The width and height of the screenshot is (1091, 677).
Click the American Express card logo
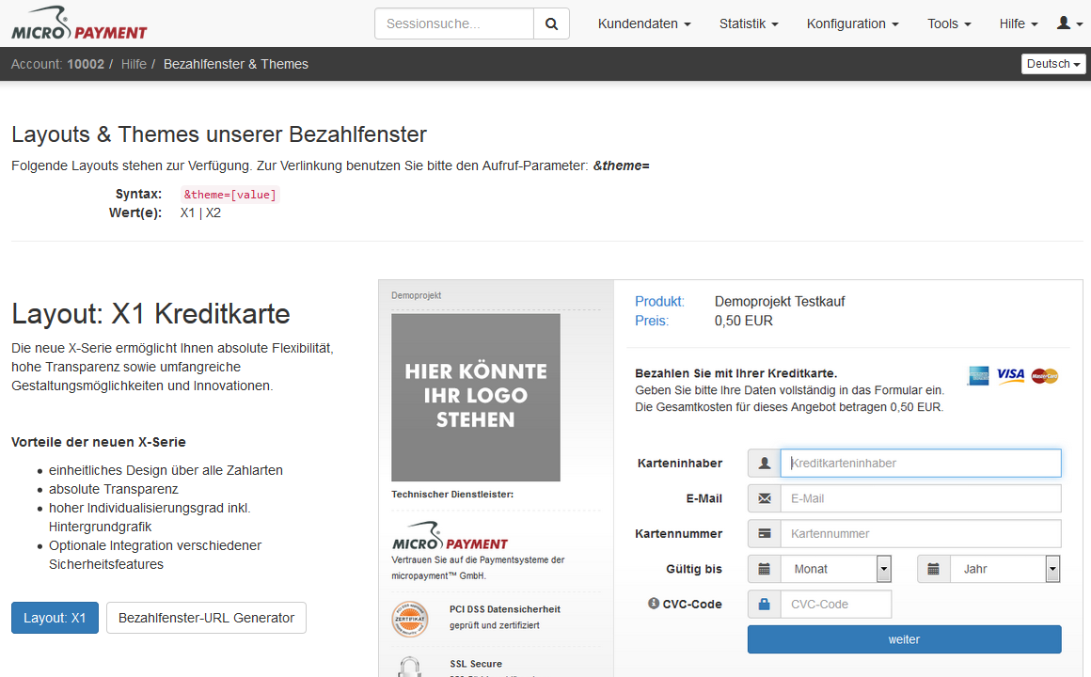[x=978, y=376]
